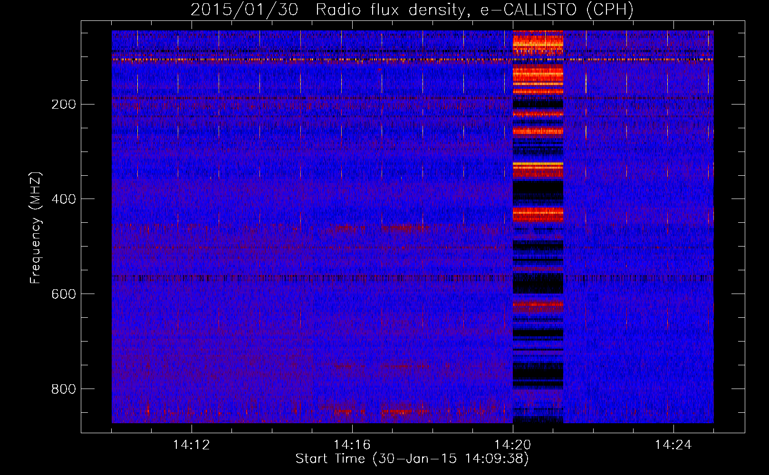The image size is (769, 475).
Task: Click the 600 frequency tick label
Action: click(x=63, y=294)
